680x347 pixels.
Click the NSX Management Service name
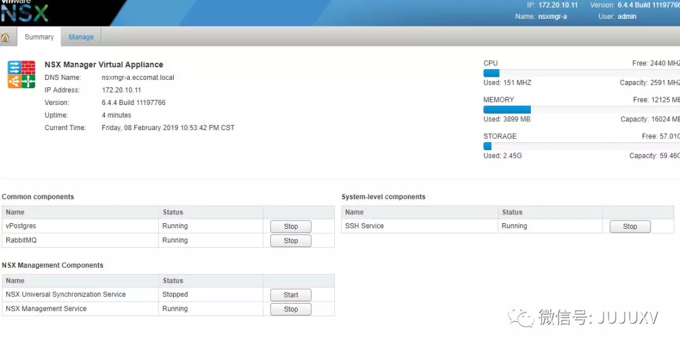click(x=46, y=309)
